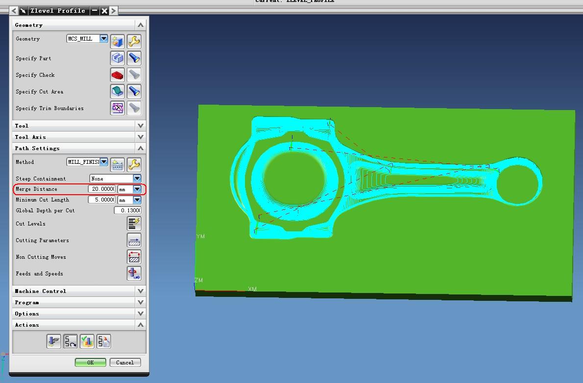Viewport: 583px width, 383px height.
Task: Click the Specify Trim Boundaries icon
Action: pos(118,108)
